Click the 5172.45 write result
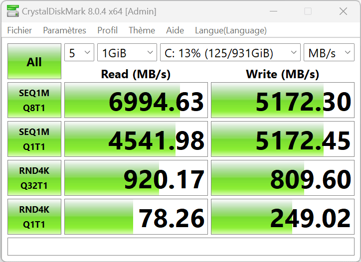Screen dimensions: 361x262 (x=283, y=139)
